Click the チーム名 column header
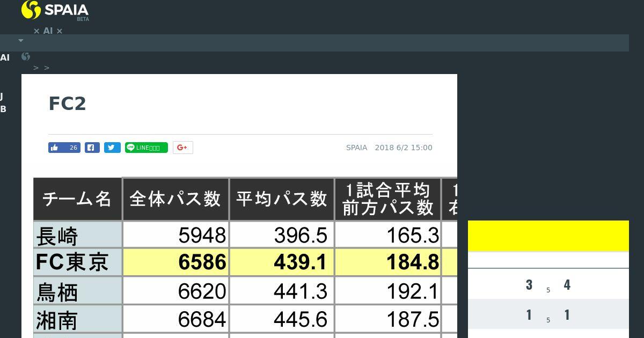 [77, 199]
